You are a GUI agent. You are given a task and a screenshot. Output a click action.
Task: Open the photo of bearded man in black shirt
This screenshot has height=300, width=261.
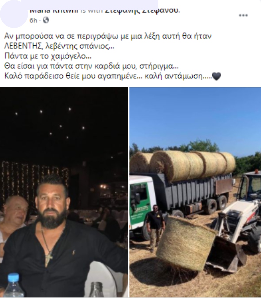coord(64,192)
